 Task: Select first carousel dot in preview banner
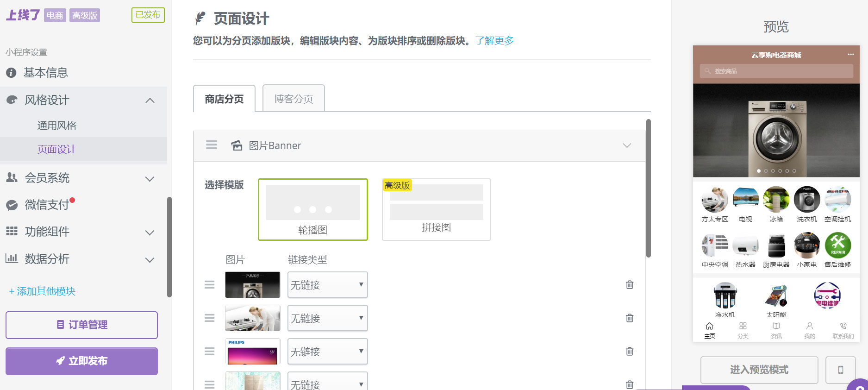point(759,171)
